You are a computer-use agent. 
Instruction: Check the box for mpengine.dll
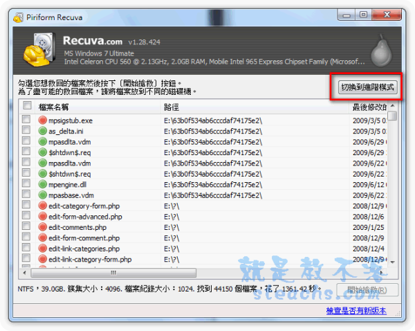(x=26, y=183)
